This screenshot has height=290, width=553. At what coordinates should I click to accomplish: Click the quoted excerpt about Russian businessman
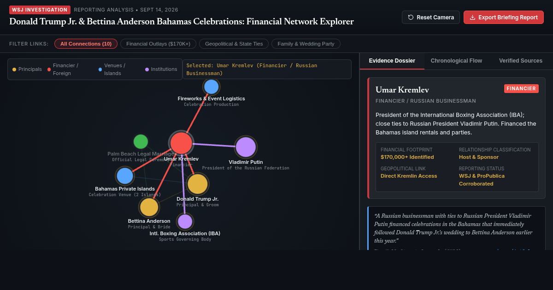[x=453, y=228]
